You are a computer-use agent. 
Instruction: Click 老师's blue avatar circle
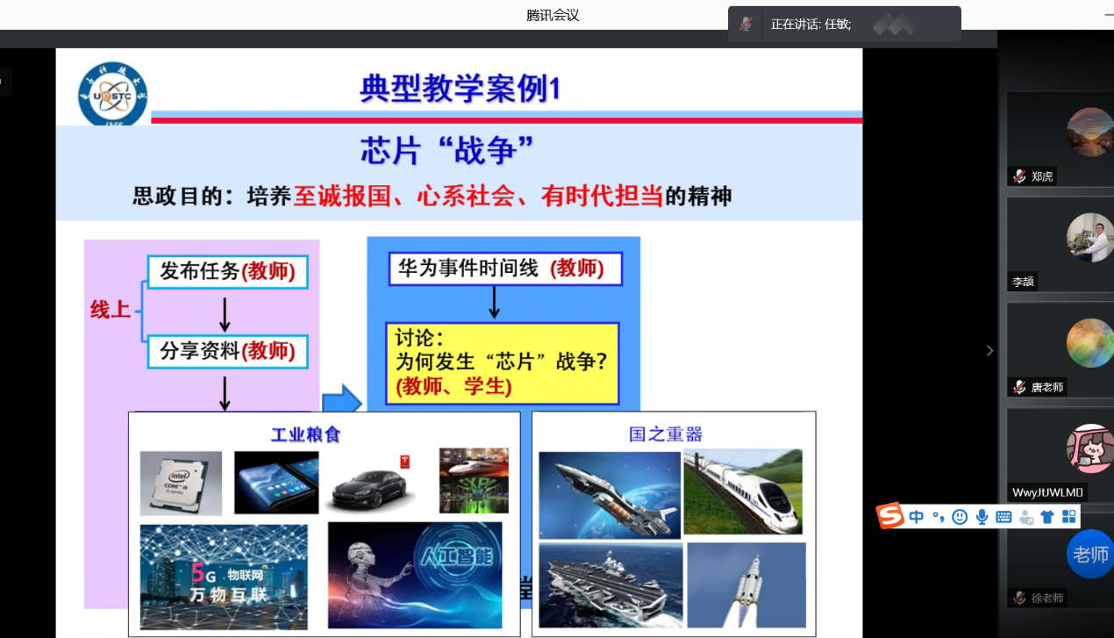click(1089, 555)
